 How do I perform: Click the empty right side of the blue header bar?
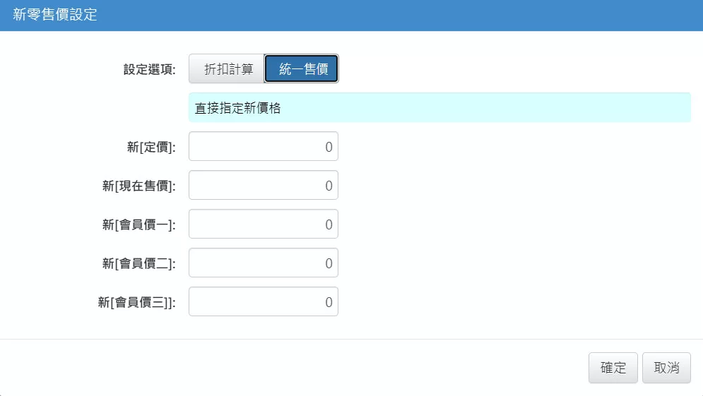[x=495, y=16]
